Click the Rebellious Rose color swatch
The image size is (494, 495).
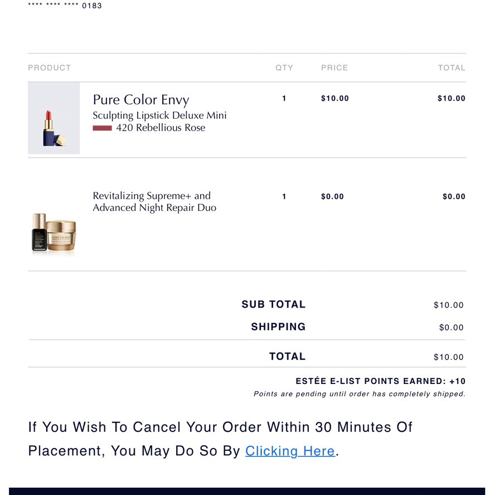[x=102, y=128]
